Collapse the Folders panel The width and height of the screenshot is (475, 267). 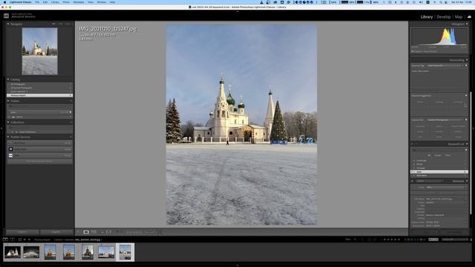8,101
